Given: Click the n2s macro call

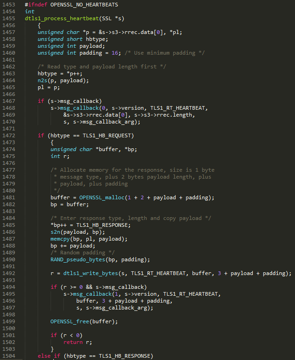Looking at the screenshot, I should coord(42,81).
